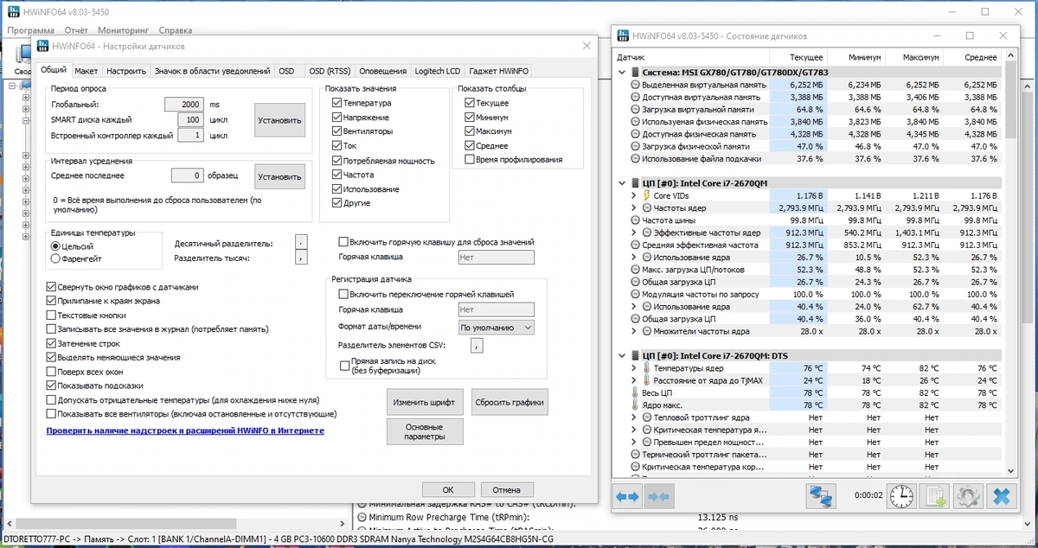Image resolution: width=1038 pixels, height=548 pixels.
Task: Click the Разделитель элементов CSV field
Action: tap(477, 346)
